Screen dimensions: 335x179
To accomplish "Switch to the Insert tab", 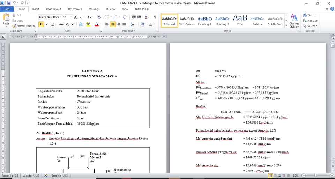I will (36, 9).
